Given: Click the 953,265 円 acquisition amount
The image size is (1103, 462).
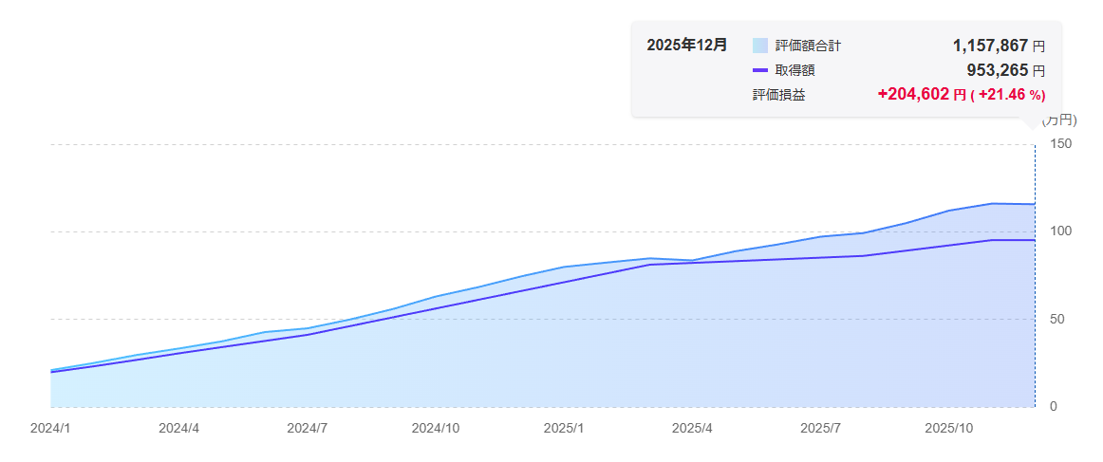Looking at the screenshot, I should click(x=1005, y=70).
